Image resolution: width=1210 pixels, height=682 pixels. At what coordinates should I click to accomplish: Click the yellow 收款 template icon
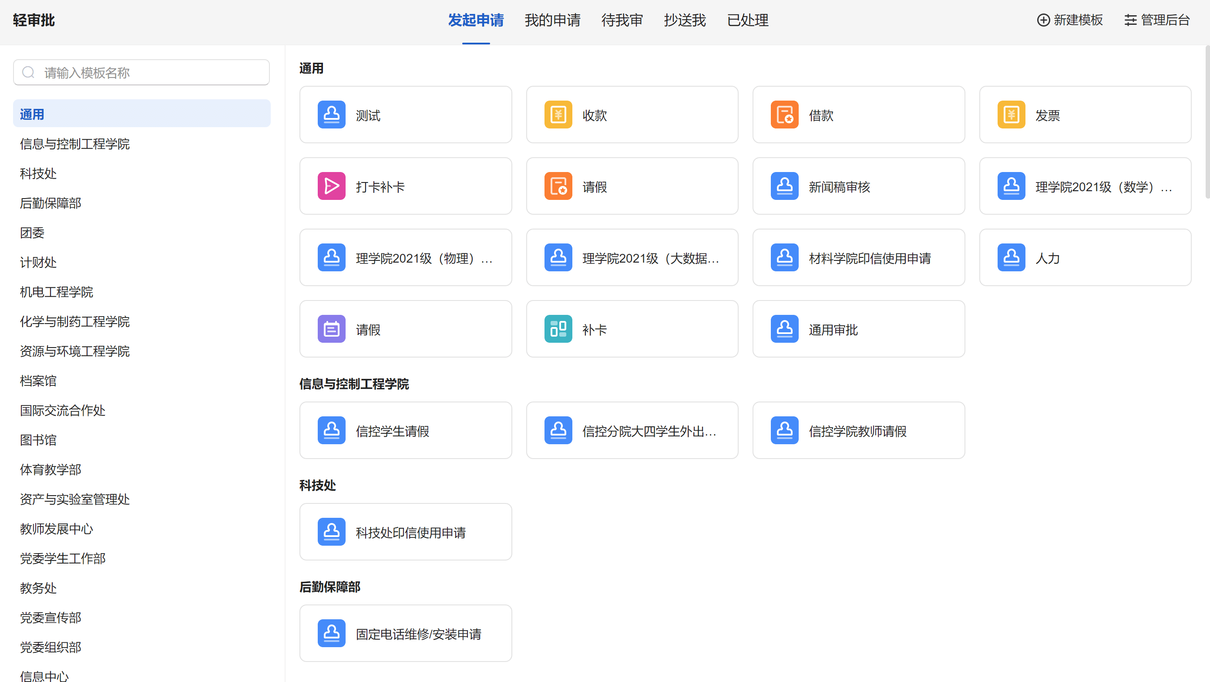(x=558, y=115)
